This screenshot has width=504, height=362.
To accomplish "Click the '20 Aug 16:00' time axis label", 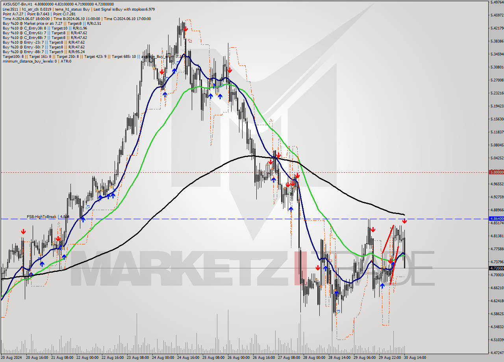I will [37, 358].
